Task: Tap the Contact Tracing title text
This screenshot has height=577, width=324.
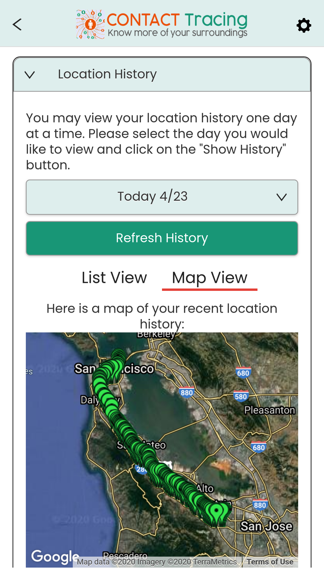Action: tap(177, 20)
